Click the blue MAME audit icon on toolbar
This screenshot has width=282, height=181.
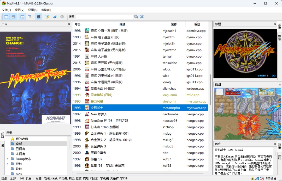tap(54, 16)
